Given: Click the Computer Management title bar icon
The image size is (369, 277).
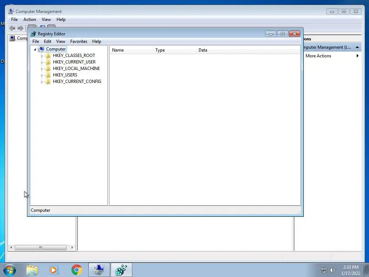Looking at the screenshot, I should pos(11,11).
